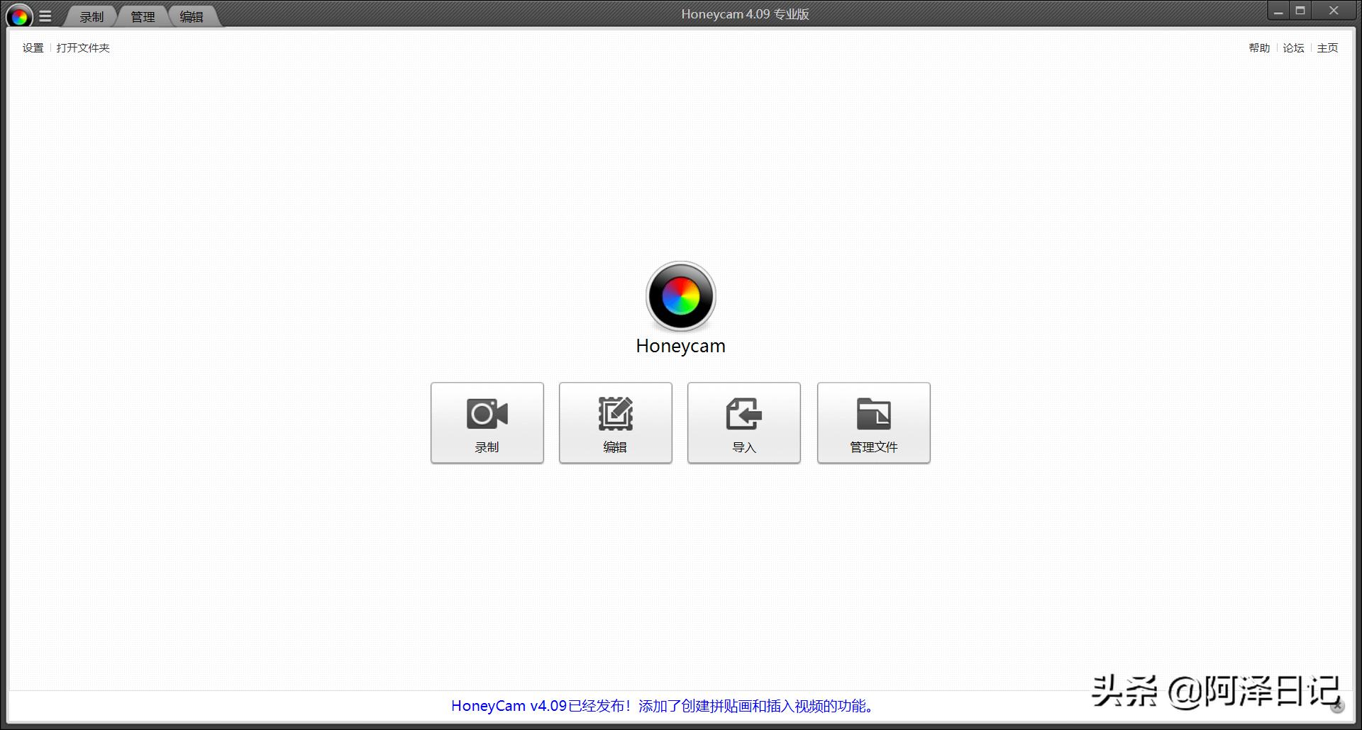Maximize the Honeycam window
This screenshot has height=730, width=1362.
pyautogui.click(x=1300, y=11)
